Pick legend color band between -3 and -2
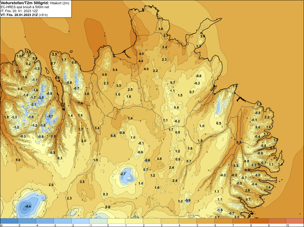304x227 pixels. point(63,221)
